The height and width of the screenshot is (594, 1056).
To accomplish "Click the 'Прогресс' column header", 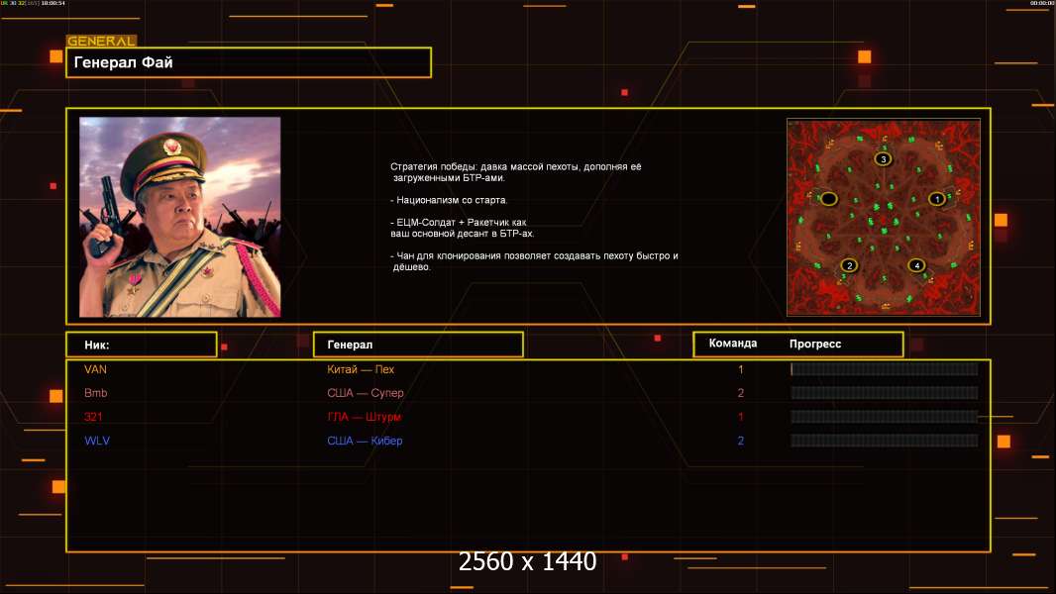I will click(x=815, y=344).
